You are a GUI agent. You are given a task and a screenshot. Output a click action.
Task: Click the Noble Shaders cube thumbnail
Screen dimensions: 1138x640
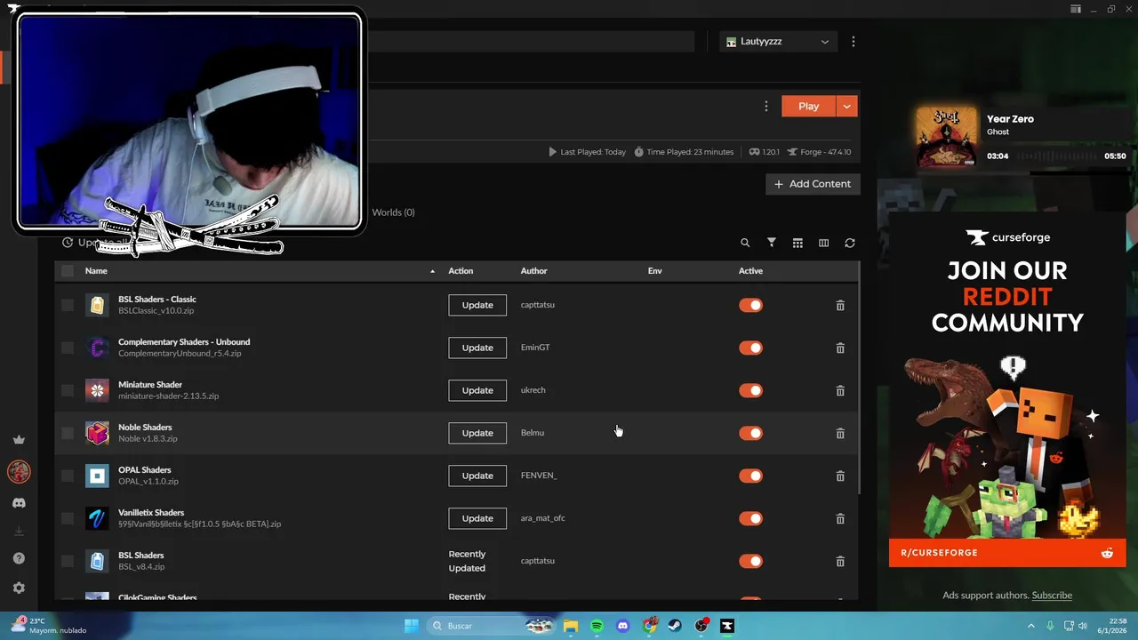pyautogui.click(x=97, y=433)
